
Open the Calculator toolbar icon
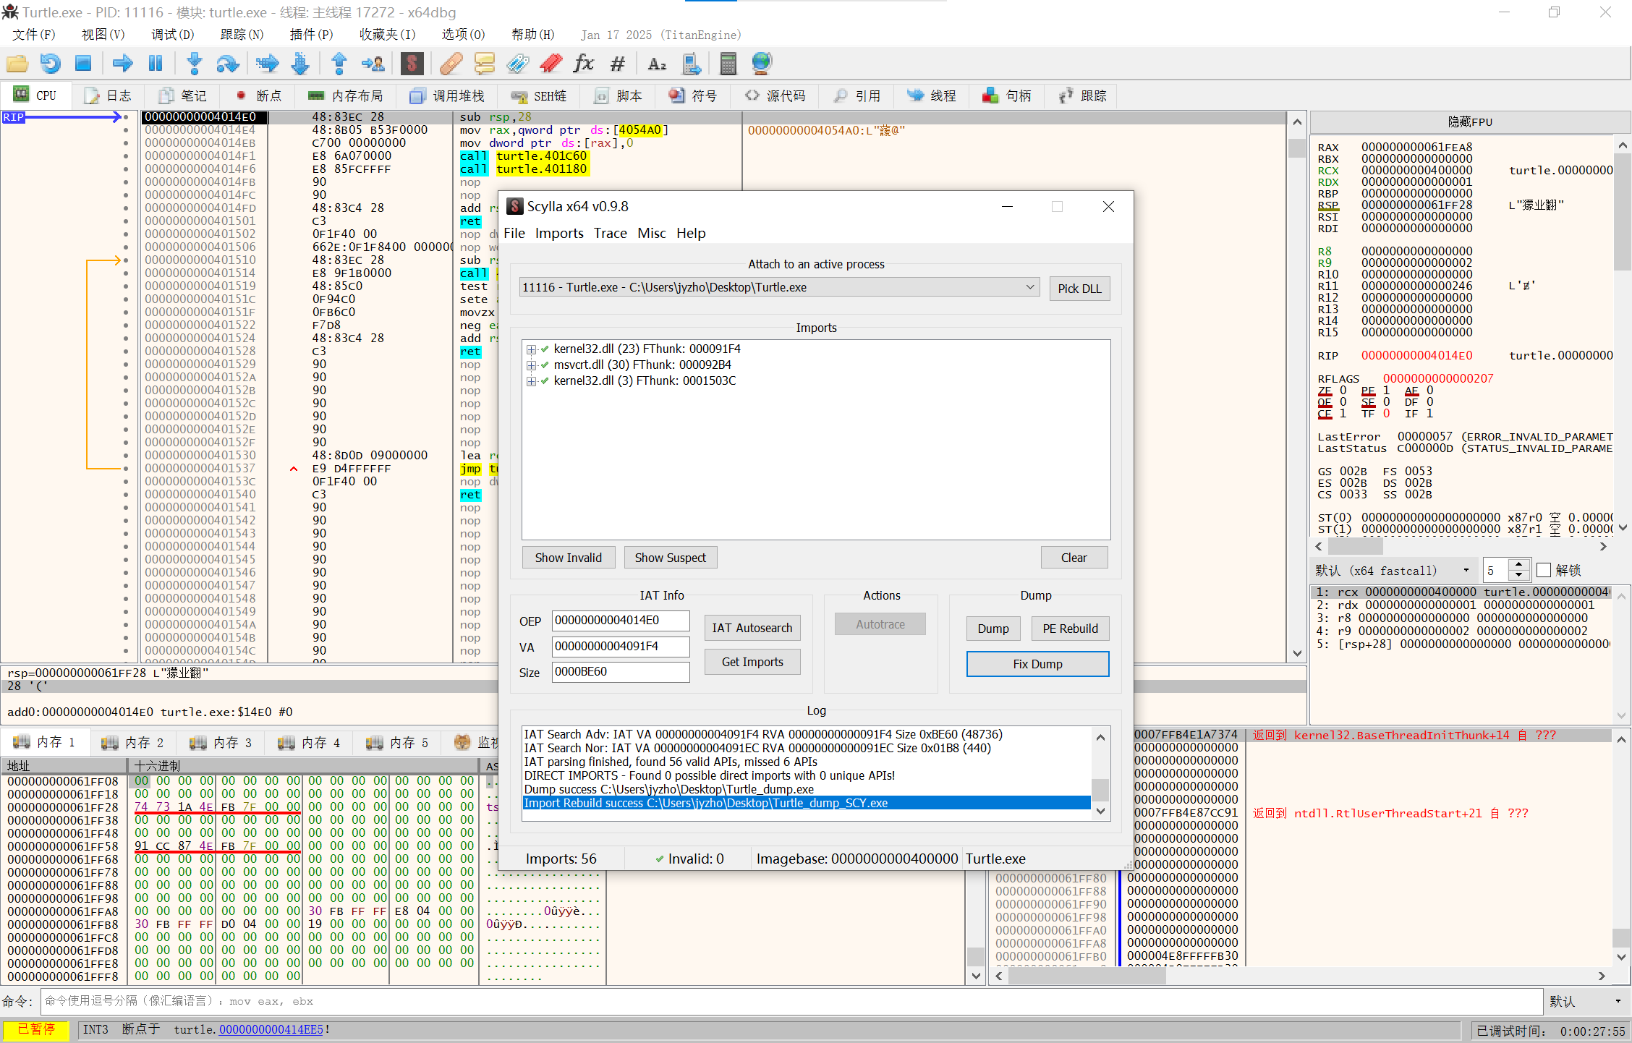coord(728,64)
